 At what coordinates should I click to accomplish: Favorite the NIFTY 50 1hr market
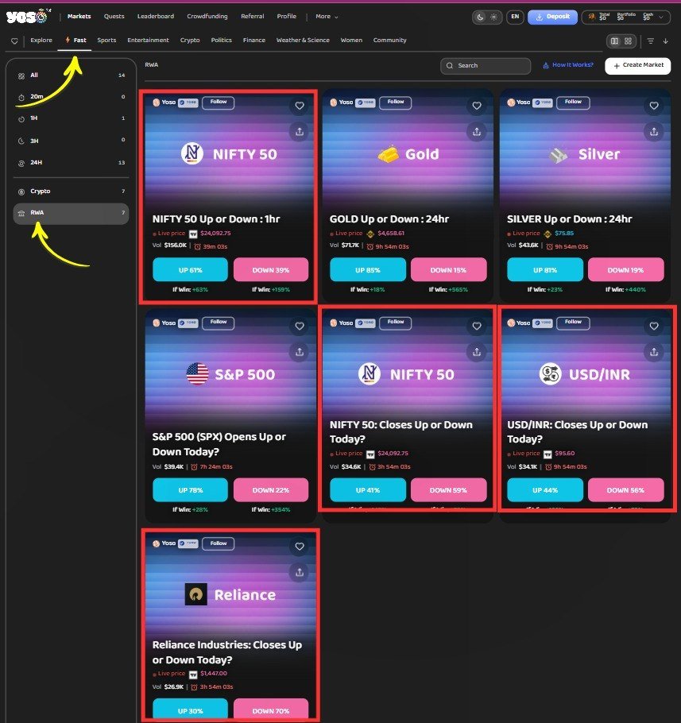(x=300, y=106)
